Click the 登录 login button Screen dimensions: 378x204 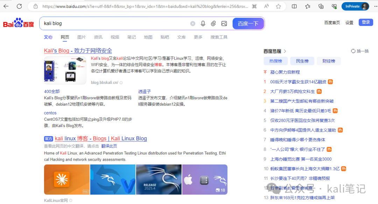[366, 22]
